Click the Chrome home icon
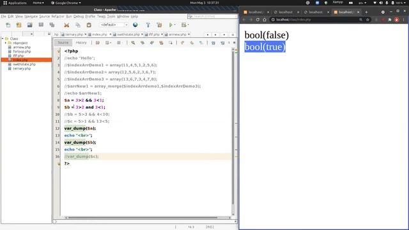409x230 pixels. [x=265, y=20]
